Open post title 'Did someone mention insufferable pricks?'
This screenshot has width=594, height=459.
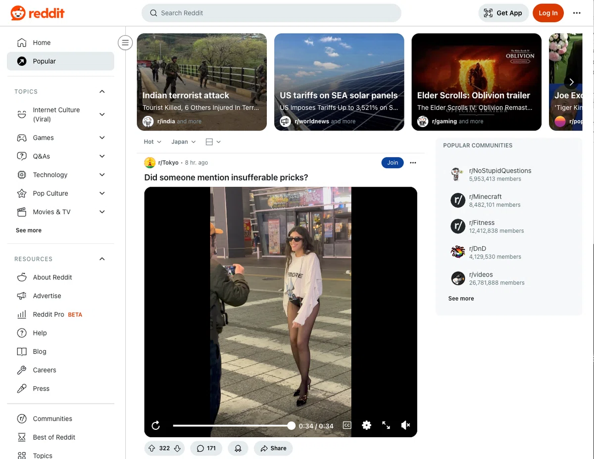coord(226,178)
